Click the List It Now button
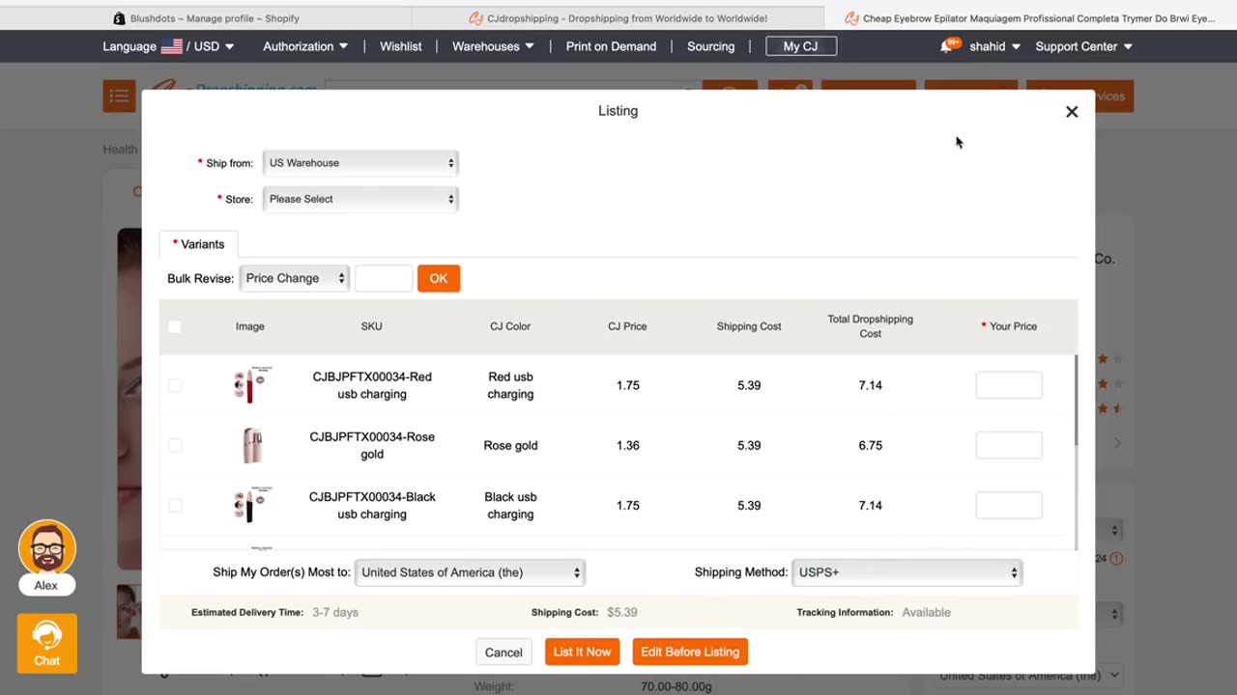The height and width of the screenshot is (695, 1237). pos(582,653)
